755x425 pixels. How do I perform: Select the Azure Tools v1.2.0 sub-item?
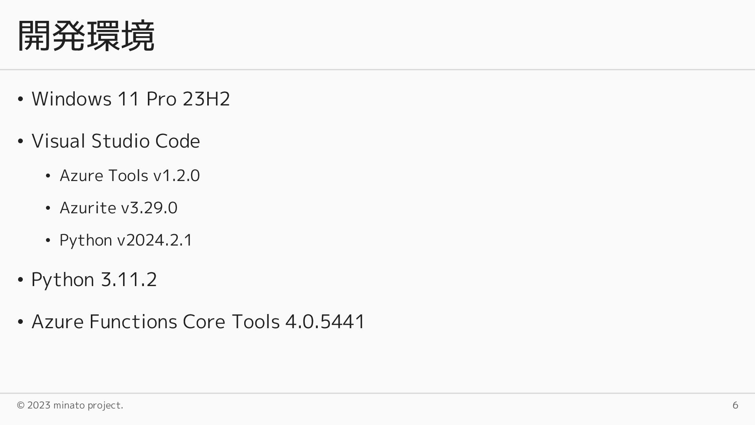tap(129, 176)
